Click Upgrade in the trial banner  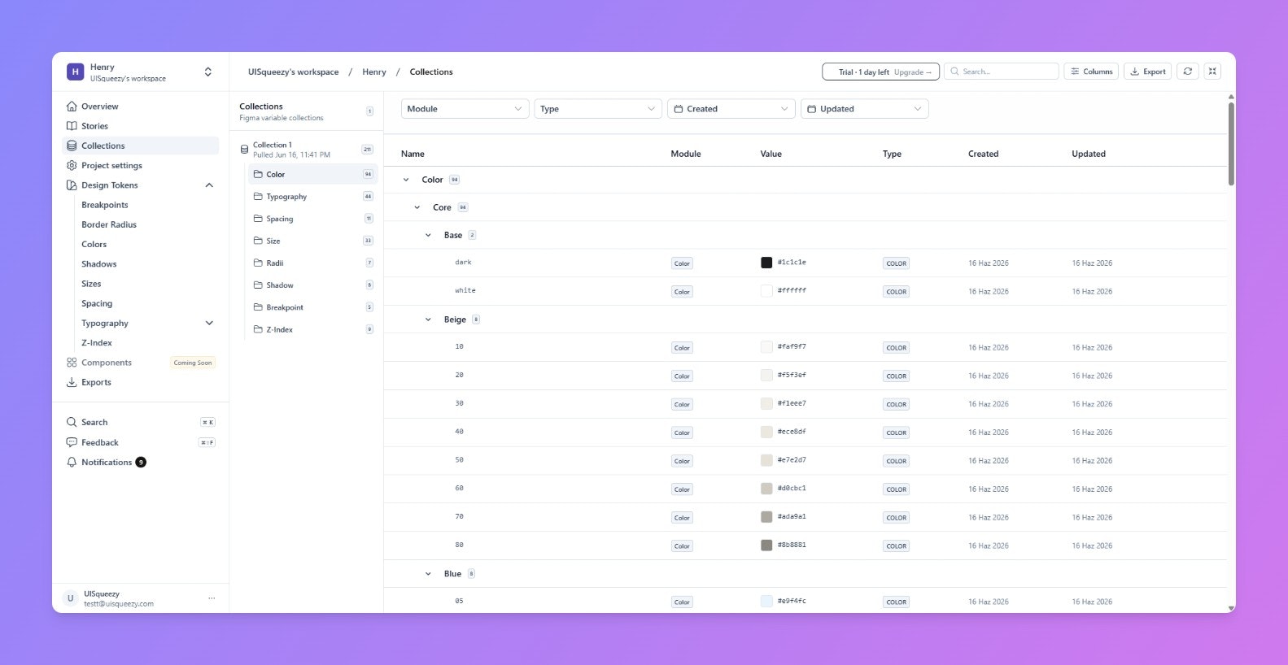pos(912,72)
